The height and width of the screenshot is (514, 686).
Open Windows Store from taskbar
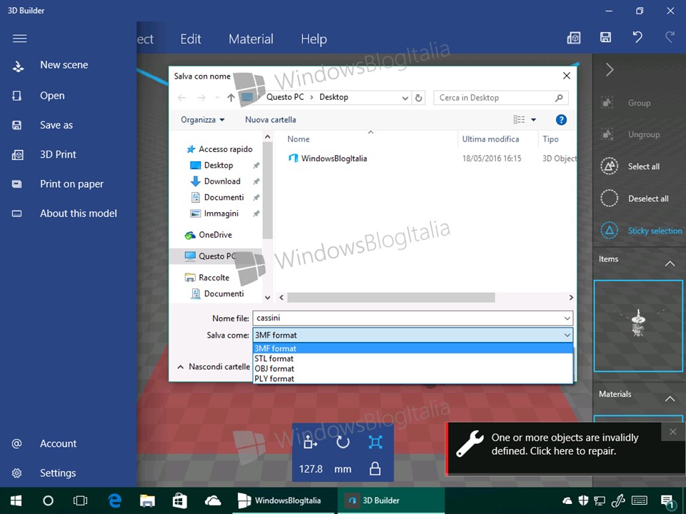180,500
